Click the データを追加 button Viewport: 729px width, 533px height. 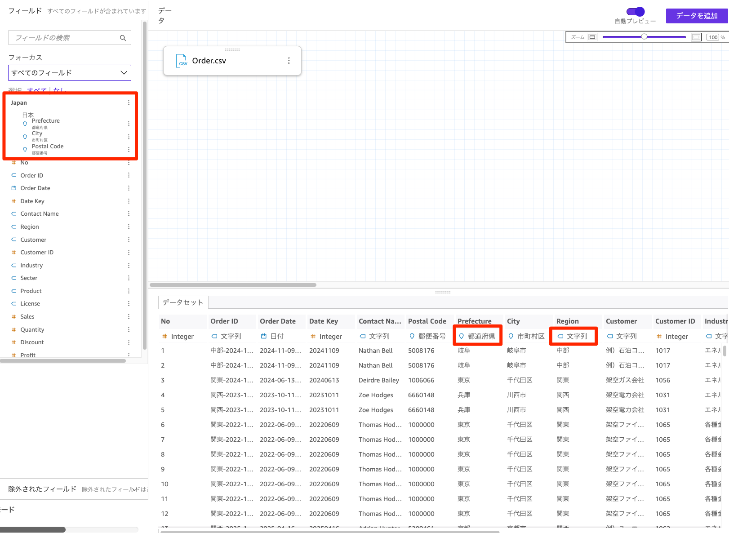(696, 15)
